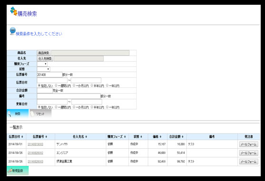This screenshot has width=265, height=181.
Task: Select 半年以内 radio under 伝票日付
Action: [x=92, y=86]
